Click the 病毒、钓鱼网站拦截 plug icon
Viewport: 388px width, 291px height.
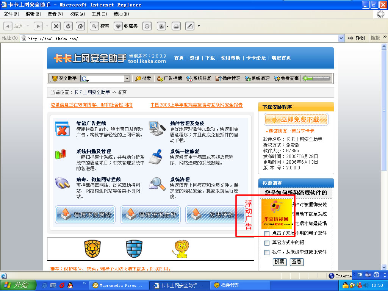[x=63, y=183]
